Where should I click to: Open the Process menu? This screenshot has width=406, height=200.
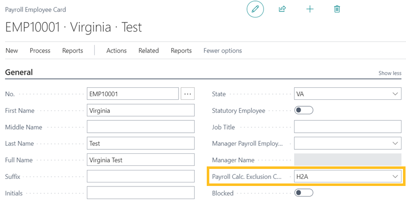click(x=40, y=51)
